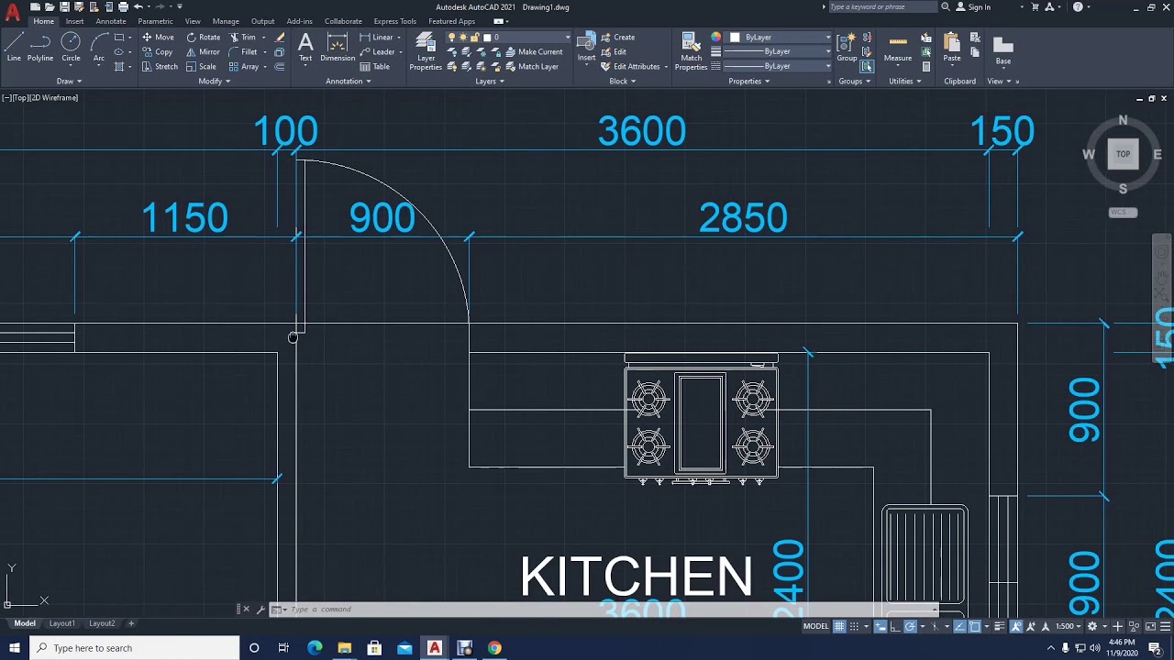Activate the Scale command
Image resolution: width=1174 pixels, height=660 pixels.
tap(201, 67)
